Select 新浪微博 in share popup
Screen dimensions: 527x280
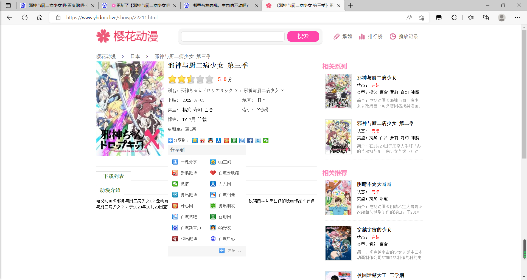pyautogui.click(x=185, y=173)
